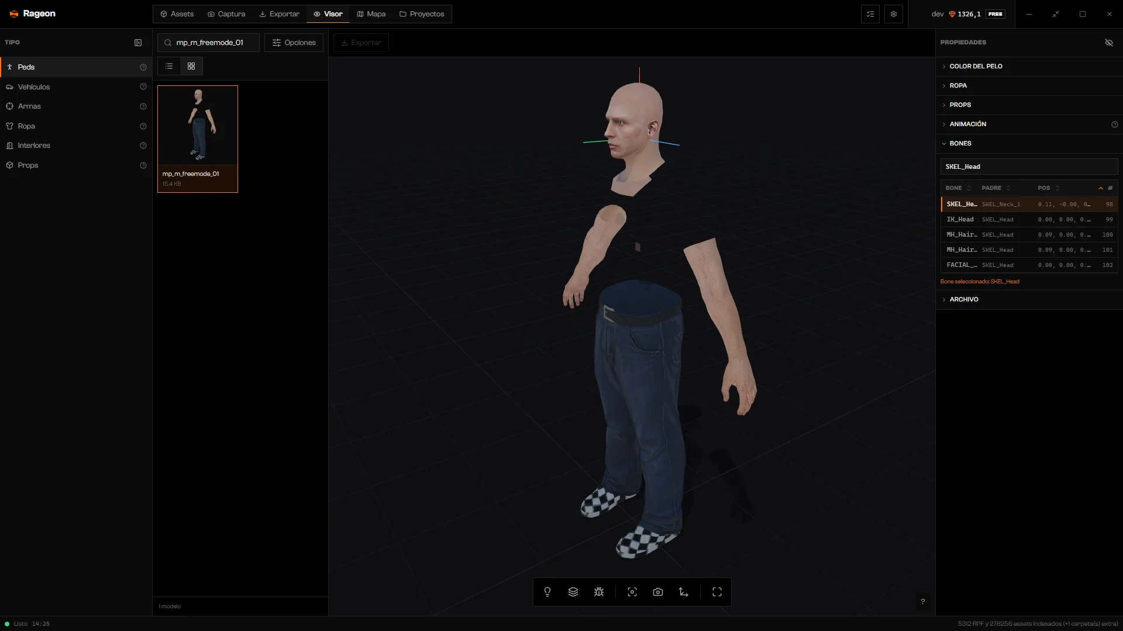This screenshot has width=1123, height=631.
Task: Select Armas category in sidebar
Action: coord(76,106)
